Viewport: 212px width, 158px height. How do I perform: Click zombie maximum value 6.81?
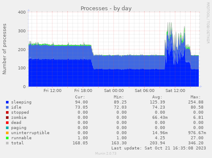click(x=198, y=118)
